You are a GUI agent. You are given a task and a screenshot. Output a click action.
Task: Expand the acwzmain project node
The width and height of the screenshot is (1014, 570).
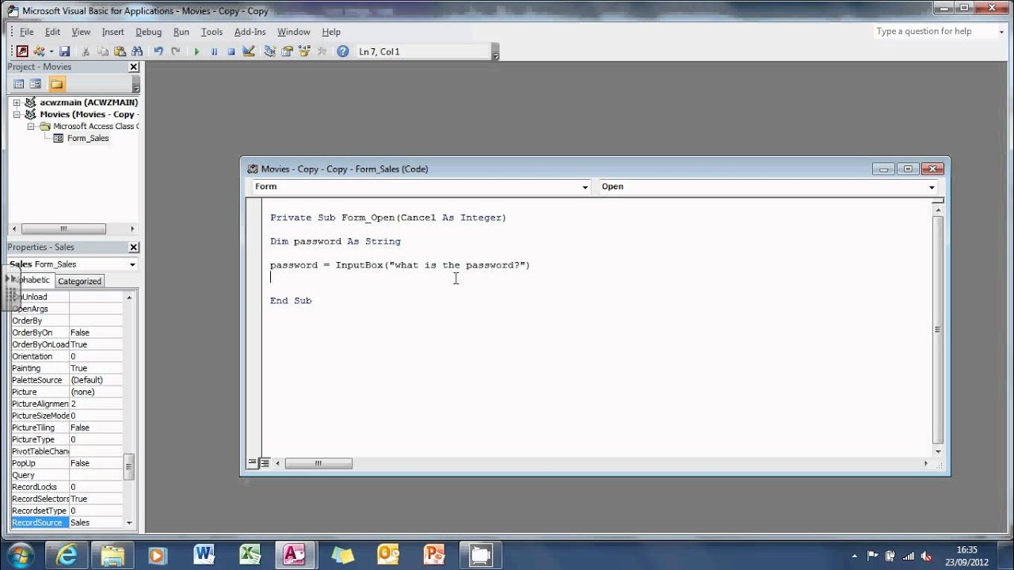(17, 103)
